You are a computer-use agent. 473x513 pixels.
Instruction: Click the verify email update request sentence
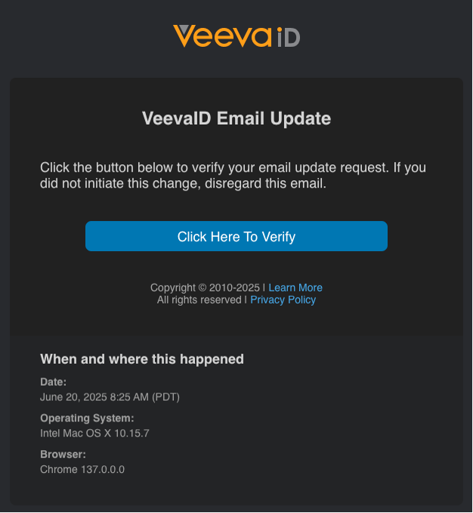[x=215, y=167]
